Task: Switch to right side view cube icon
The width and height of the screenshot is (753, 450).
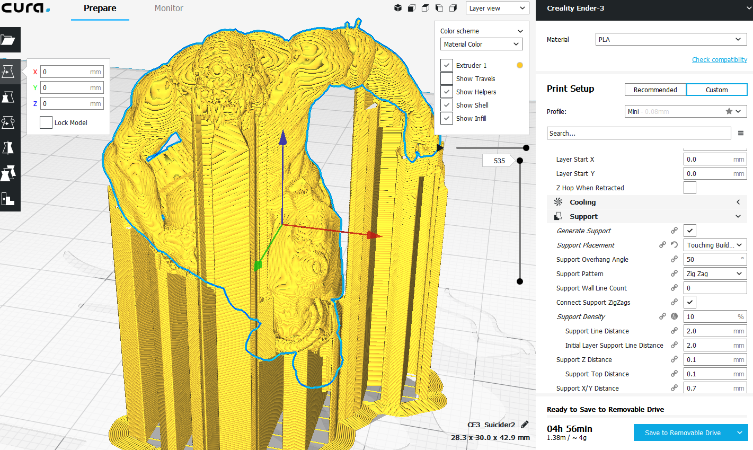Action: click(x=453, y=8)
